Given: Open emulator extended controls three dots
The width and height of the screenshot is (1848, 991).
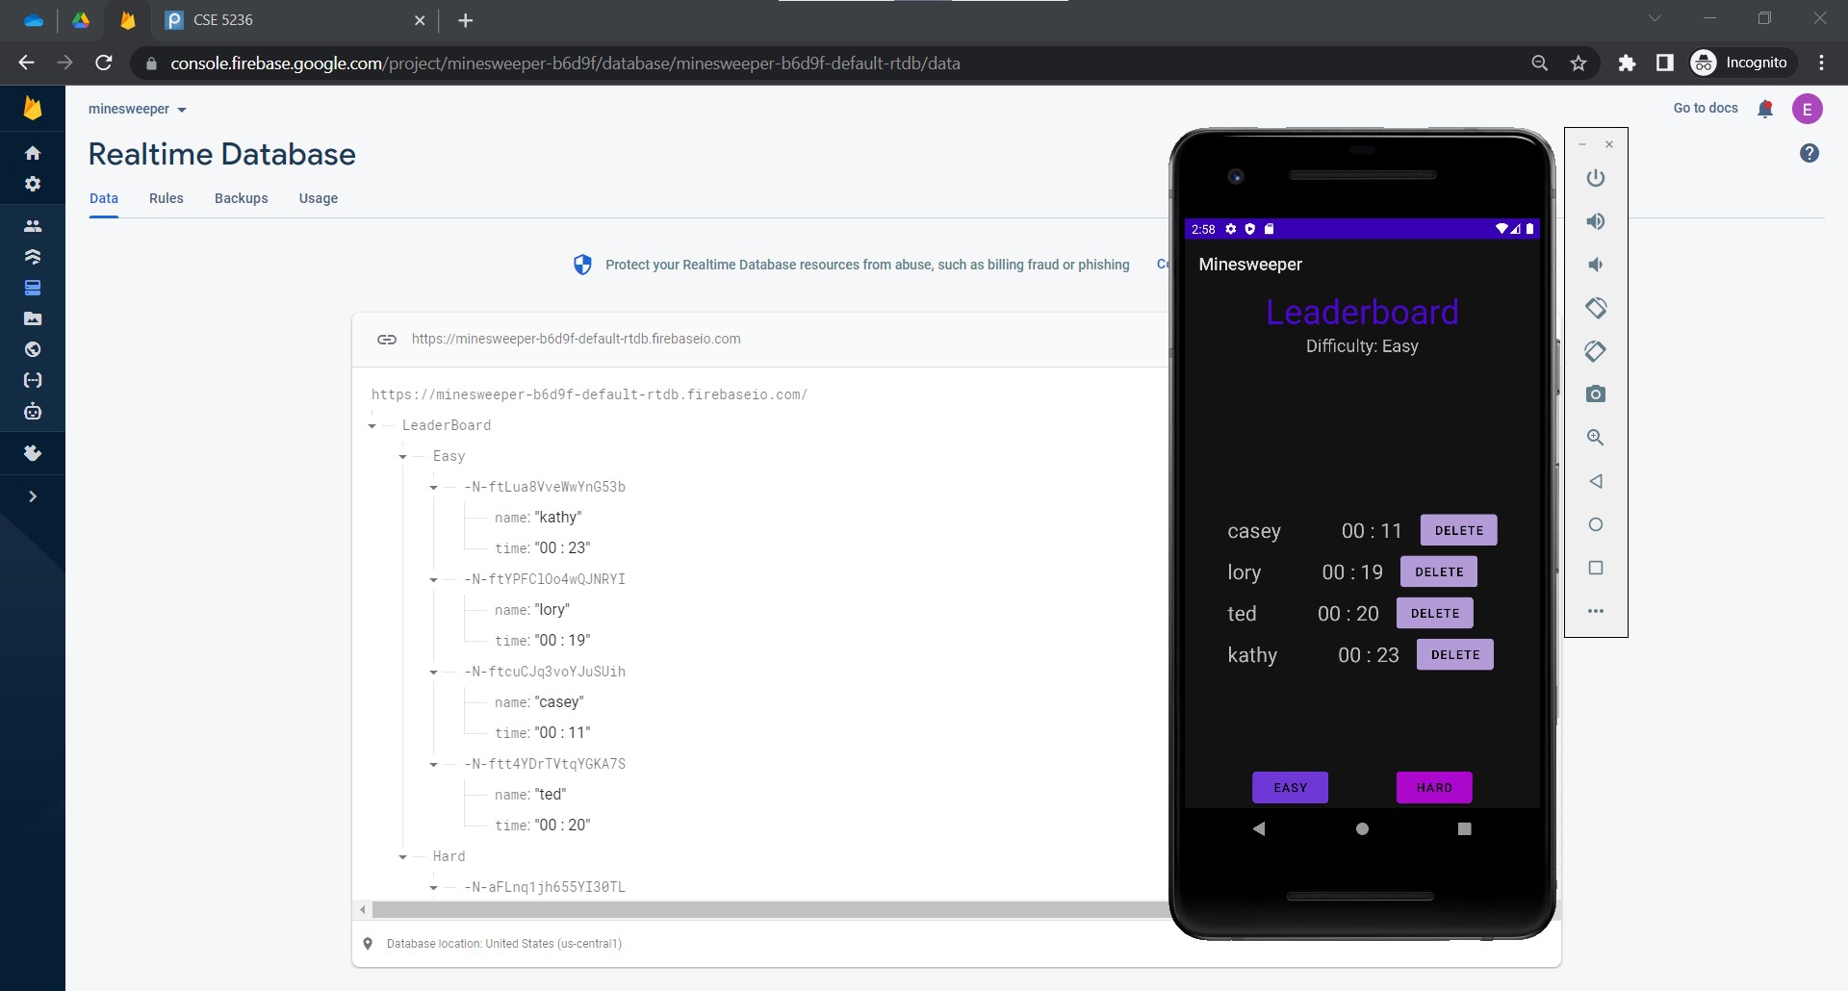Looking at the screenshot, I should (x=1596, y=611).
